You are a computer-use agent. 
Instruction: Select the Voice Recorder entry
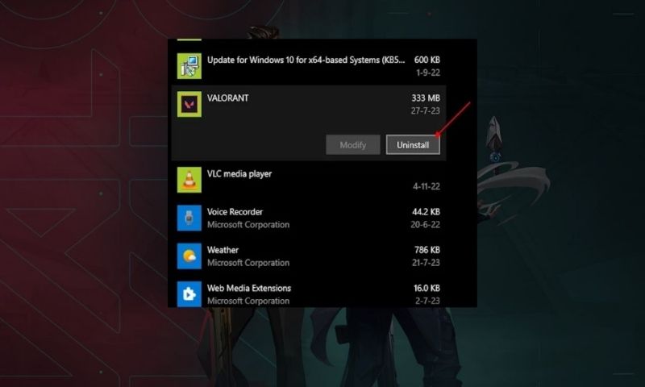(309, 218)
